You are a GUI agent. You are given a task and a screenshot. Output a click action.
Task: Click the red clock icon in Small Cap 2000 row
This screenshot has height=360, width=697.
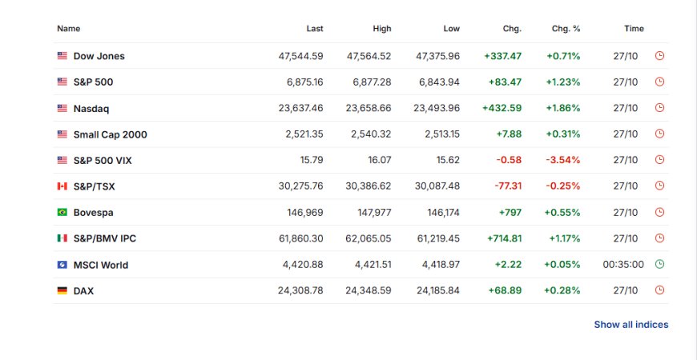[659, 134]
